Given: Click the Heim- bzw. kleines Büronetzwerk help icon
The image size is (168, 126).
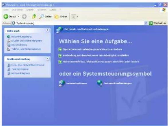Looking at the screenshot, I should [x=9, y=65].
